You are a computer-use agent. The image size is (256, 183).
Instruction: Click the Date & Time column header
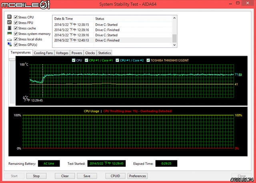(73, 18)
